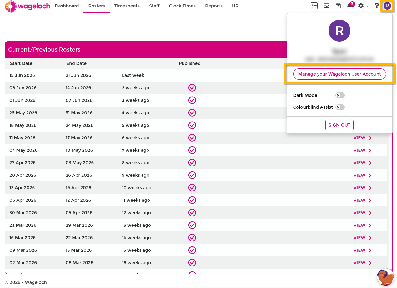Expand roster chevron for 20 Apr 2026
The height and width of the screenshot is (288, 397).
click(x=370, y=176)
